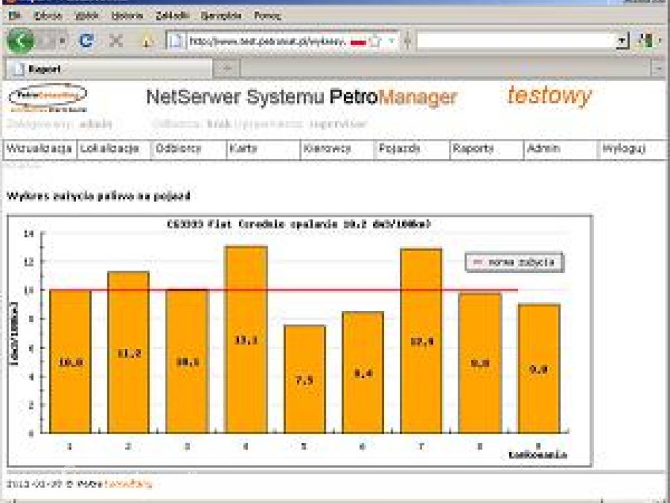Open the tab list dropdown at tab bar end
The image size is (670, 503).
tap(658, 68)
